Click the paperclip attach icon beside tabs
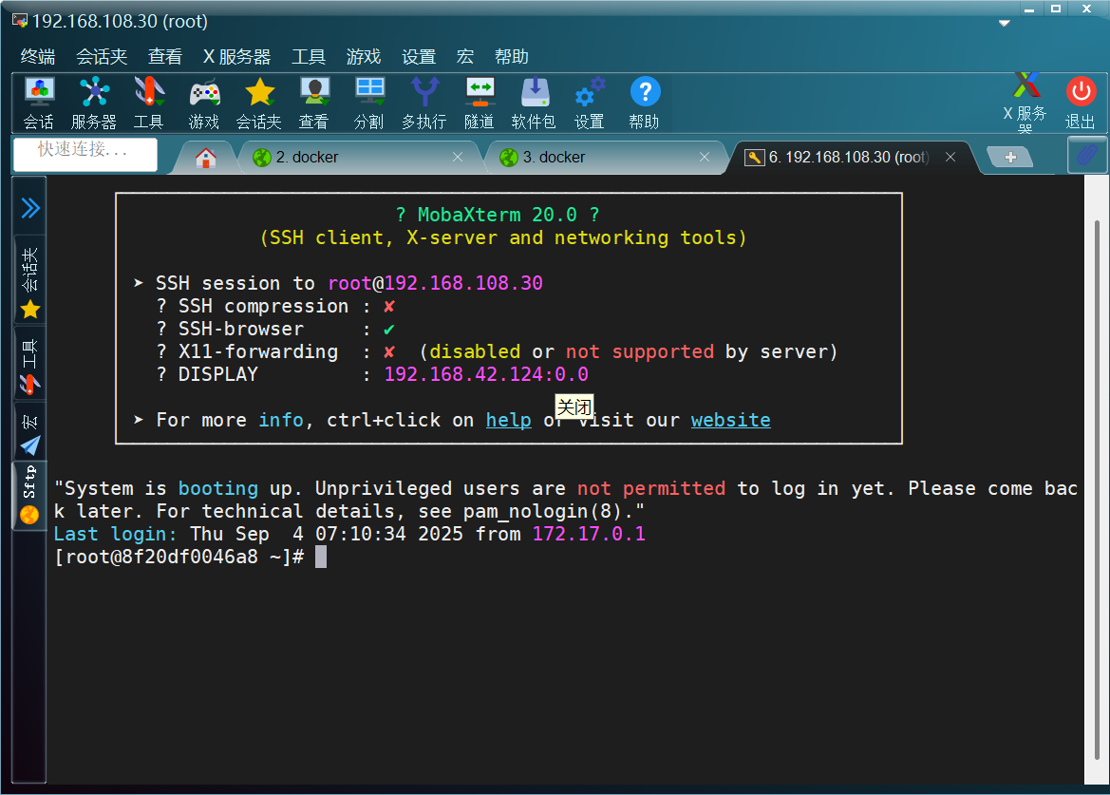 (1086, 155)
